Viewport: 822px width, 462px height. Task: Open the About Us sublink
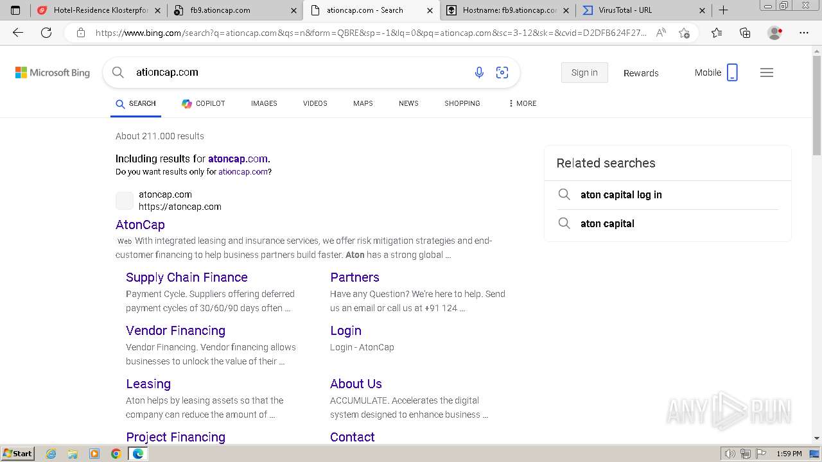[356, 384]
